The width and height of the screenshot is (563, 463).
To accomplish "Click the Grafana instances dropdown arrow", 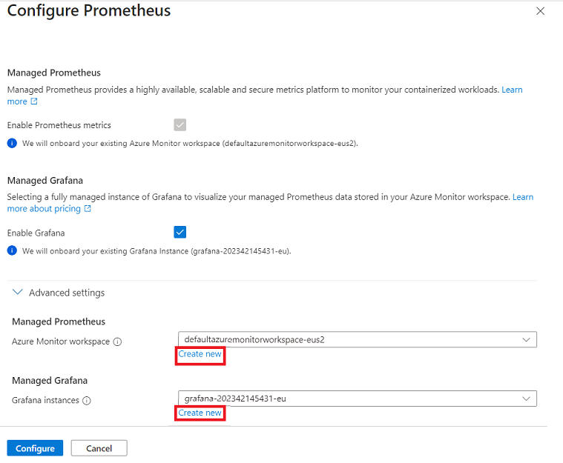I will click(526, 399).
